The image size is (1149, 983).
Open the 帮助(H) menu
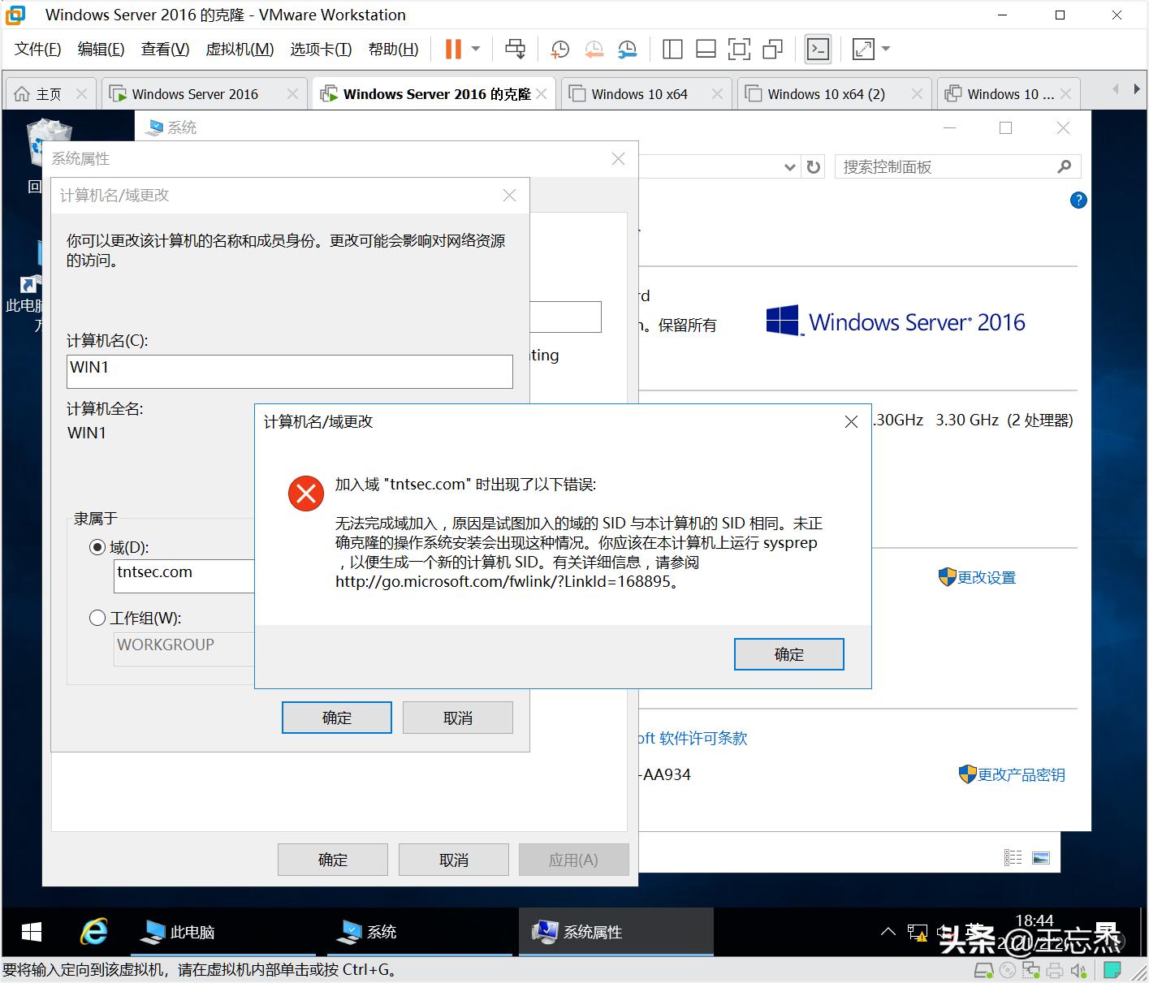pyautogui.click(x=393, y=49)
